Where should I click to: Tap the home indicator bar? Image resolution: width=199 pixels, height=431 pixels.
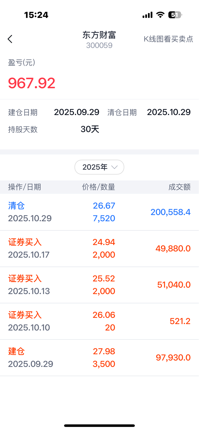pos(99,426)
